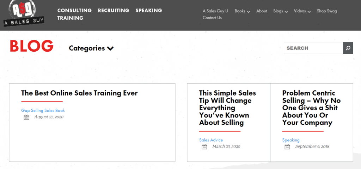Open the Videos dropdown menu
The height and width of the screenshot is (169, 361).
302,11
